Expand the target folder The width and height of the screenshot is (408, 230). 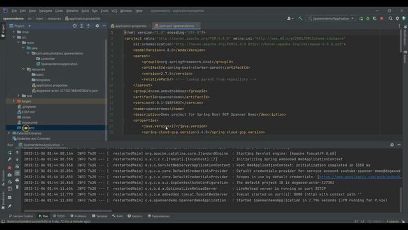point(14,101)
